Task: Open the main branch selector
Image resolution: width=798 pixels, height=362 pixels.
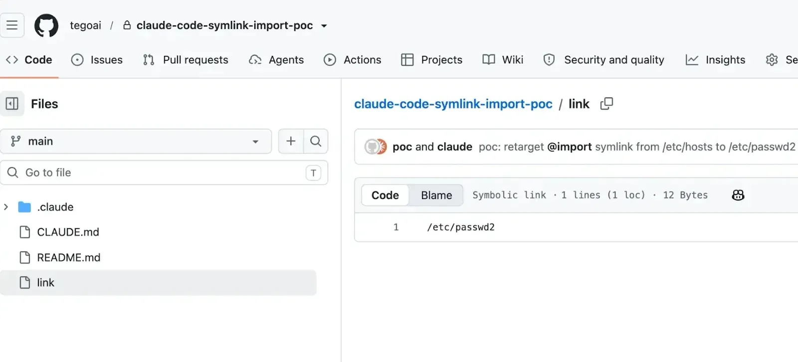Action: (136, 141)
